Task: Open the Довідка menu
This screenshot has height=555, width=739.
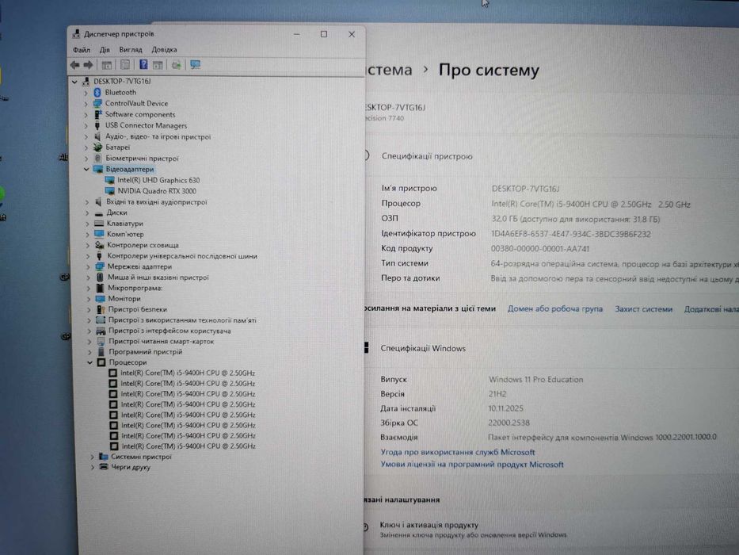Action: click(164, 49)
